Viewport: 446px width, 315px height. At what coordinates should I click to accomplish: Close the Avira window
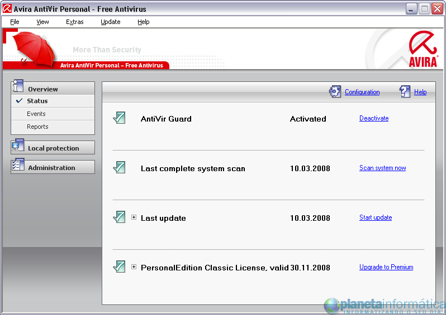[x=437, y=9]
